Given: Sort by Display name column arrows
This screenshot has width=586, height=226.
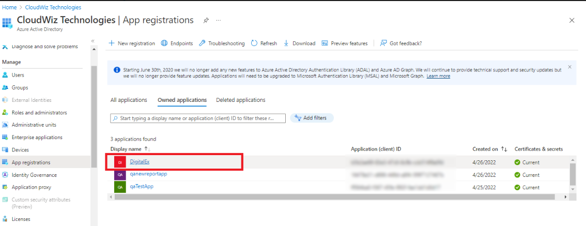Looking at the screenshot, I should [x=147, y=149].
